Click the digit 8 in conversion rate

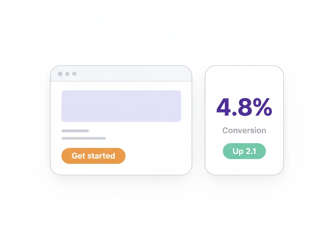pyautogui.click(x=245, y=107)
